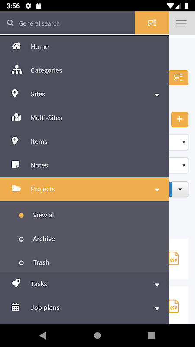This screenshot has width=195, height=347.
Task: Click the first CSV export icon
Action: point(174,258)
